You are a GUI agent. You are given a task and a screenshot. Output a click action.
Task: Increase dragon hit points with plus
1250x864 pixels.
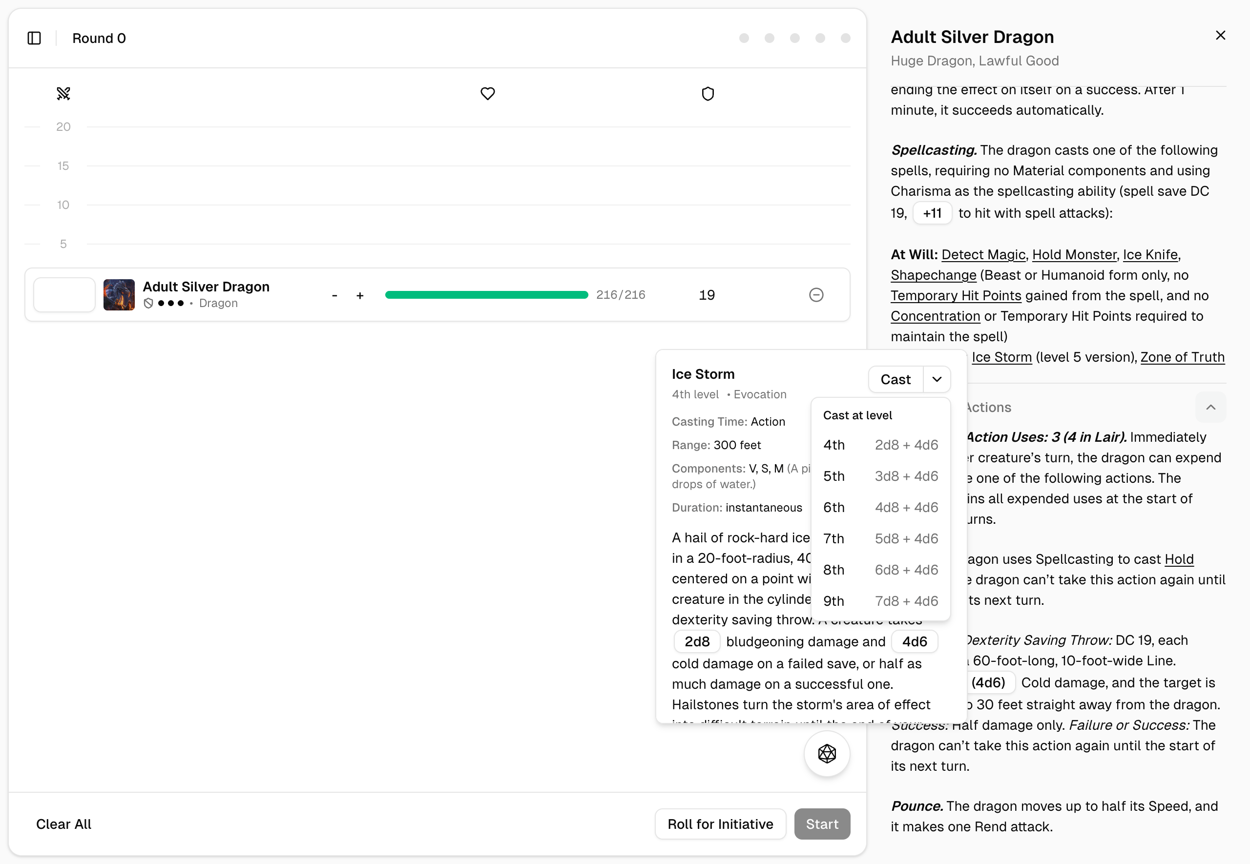coord(360,295)
